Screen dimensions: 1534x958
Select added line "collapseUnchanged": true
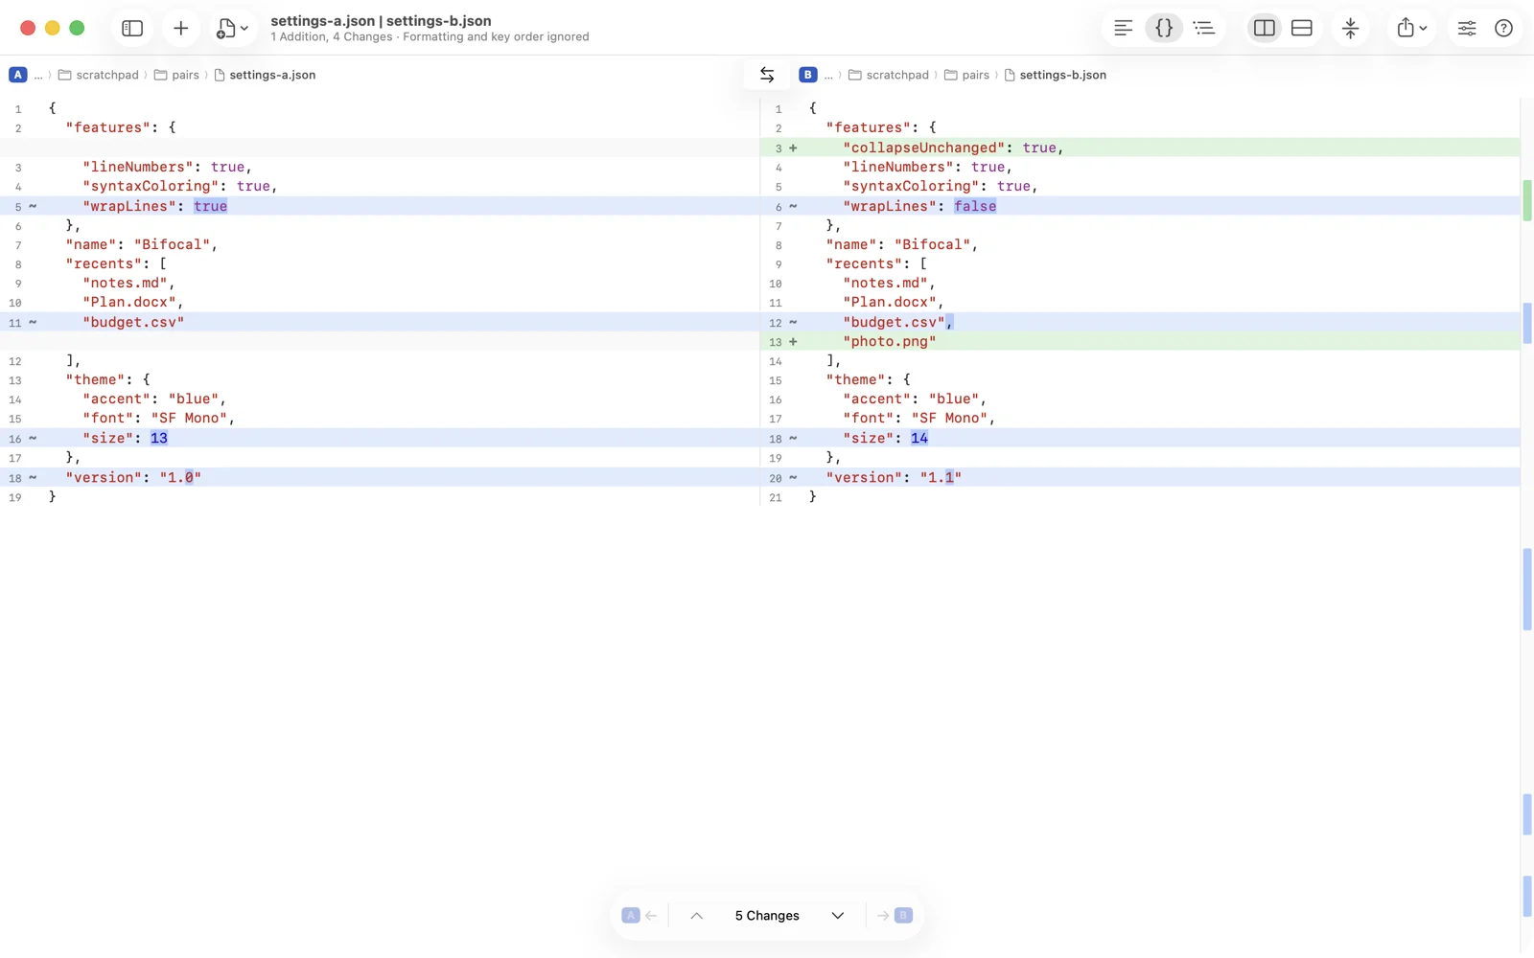[1140, 148]
